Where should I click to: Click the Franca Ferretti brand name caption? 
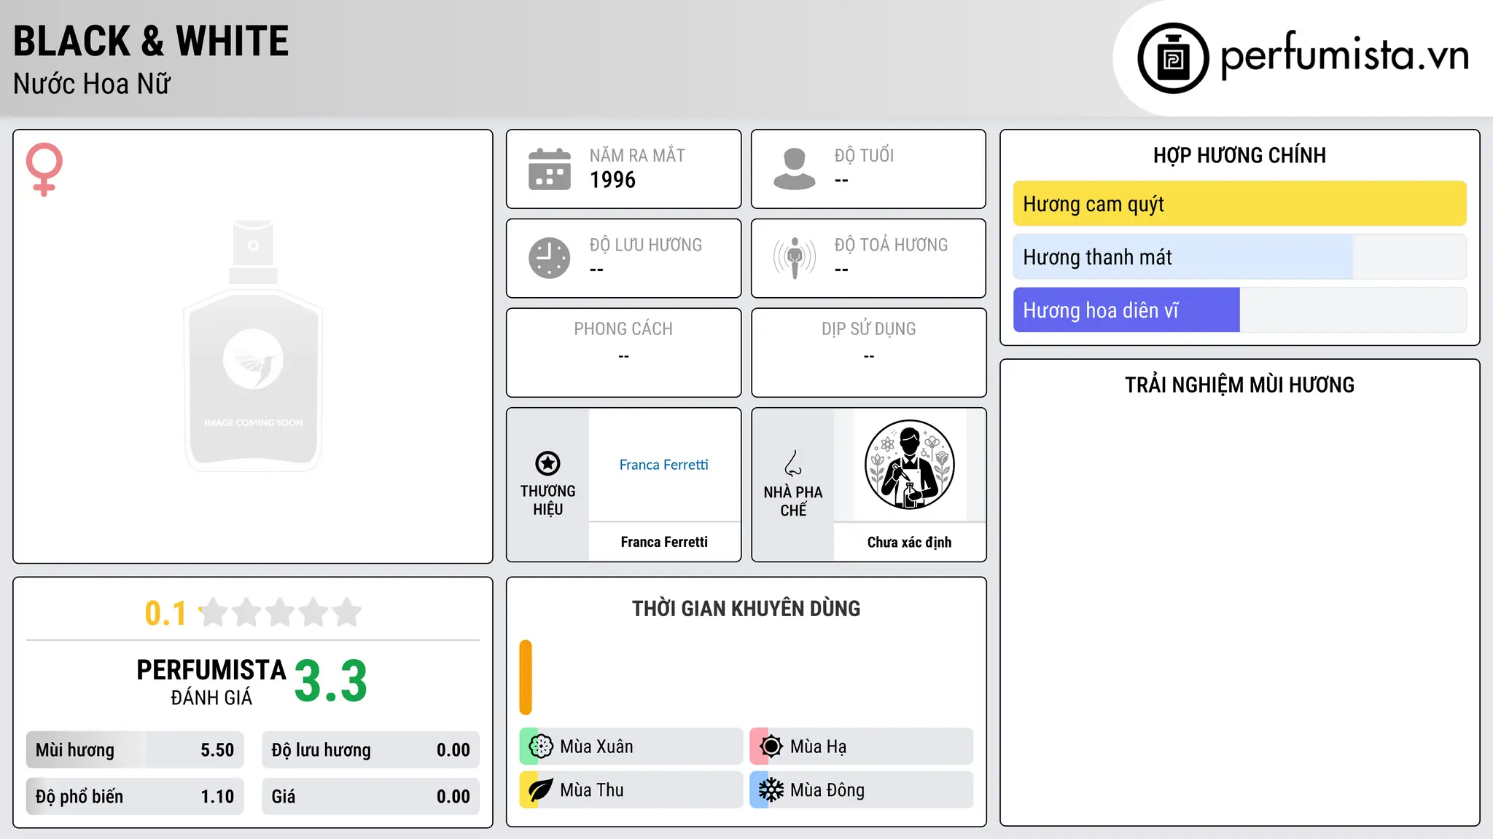[664, 542]
